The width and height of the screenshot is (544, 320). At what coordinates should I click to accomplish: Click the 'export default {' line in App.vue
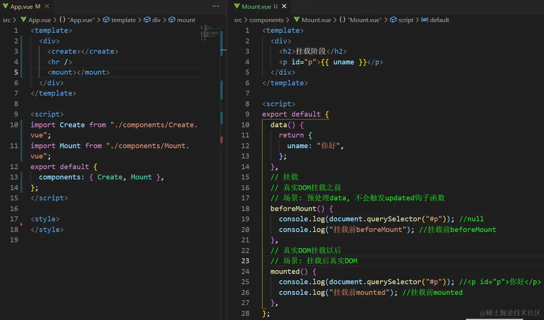pyautogui.click(x=64, y=166)
